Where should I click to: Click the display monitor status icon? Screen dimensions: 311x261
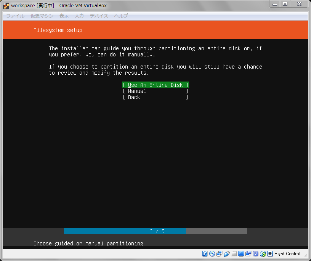pyautogui.click(x=241, y=254)
